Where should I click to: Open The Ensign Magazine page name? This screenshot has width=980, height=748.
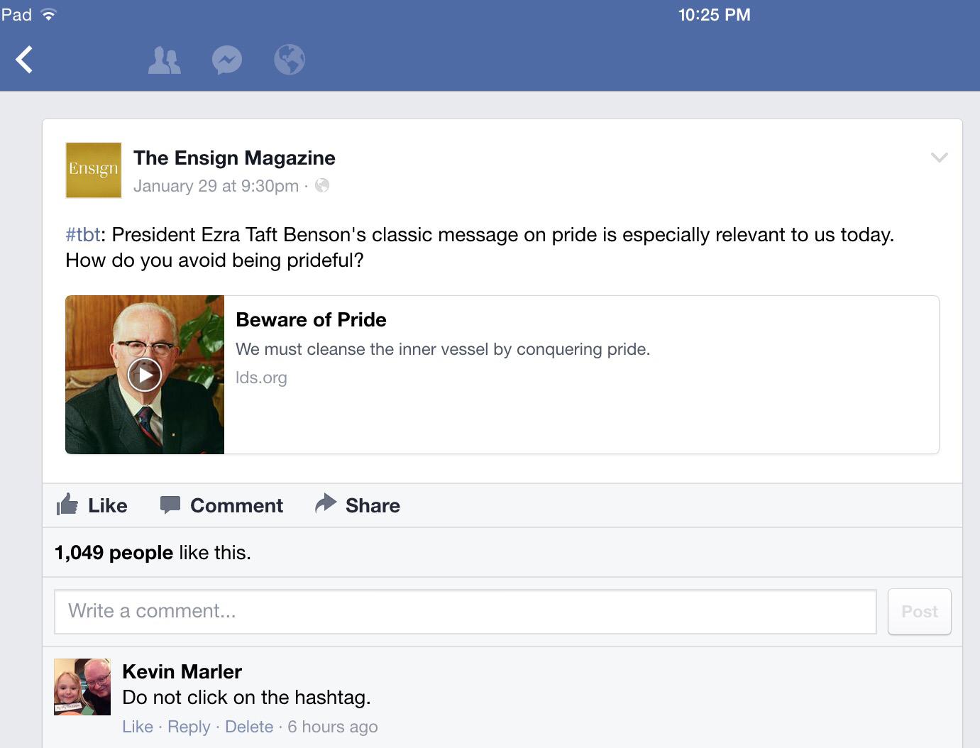[x=234, y=158]
